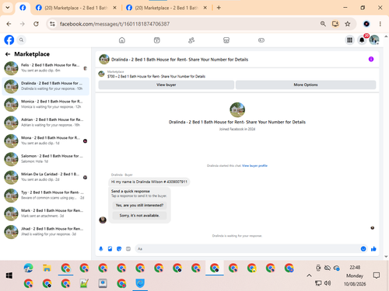Open the Gaming controller icon
The image size is (389, 291).
[x=261, y=40]
